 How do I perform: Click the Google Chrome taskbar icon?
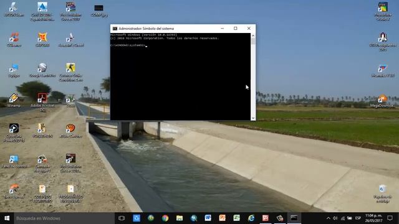[165, 218]
